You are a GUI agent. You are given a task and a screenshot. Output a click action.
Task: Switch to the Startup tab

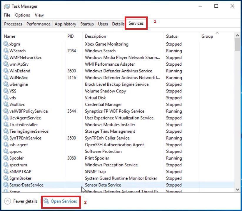87,24
